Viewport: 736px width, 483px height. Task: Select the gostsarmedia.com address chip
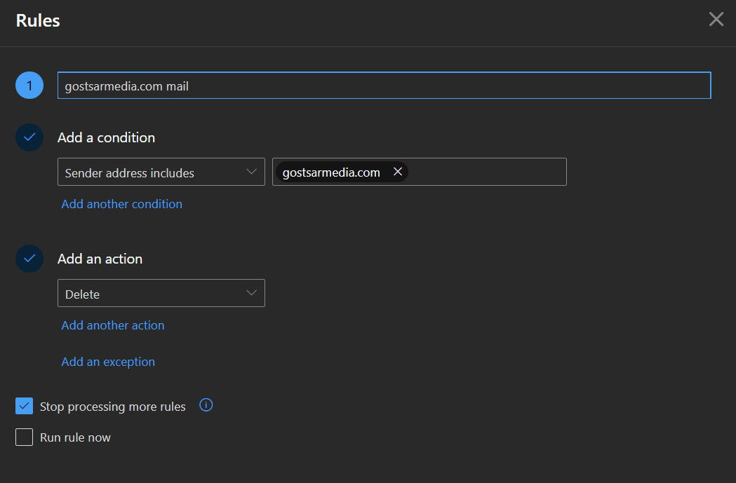(331, 172)
